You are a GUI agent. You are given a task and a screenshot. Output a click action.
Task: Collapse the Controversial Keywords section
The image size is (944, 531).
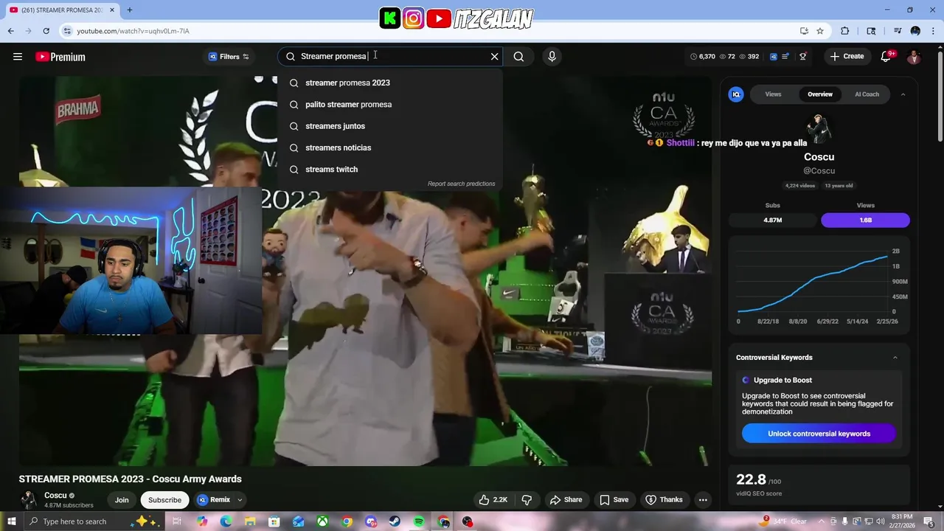pyautogui.click(x=895, y=358)
